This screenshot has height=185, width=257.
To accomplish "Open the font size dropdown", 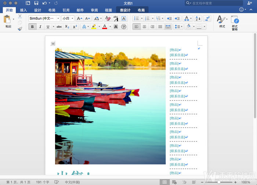I will pos(68,18).
